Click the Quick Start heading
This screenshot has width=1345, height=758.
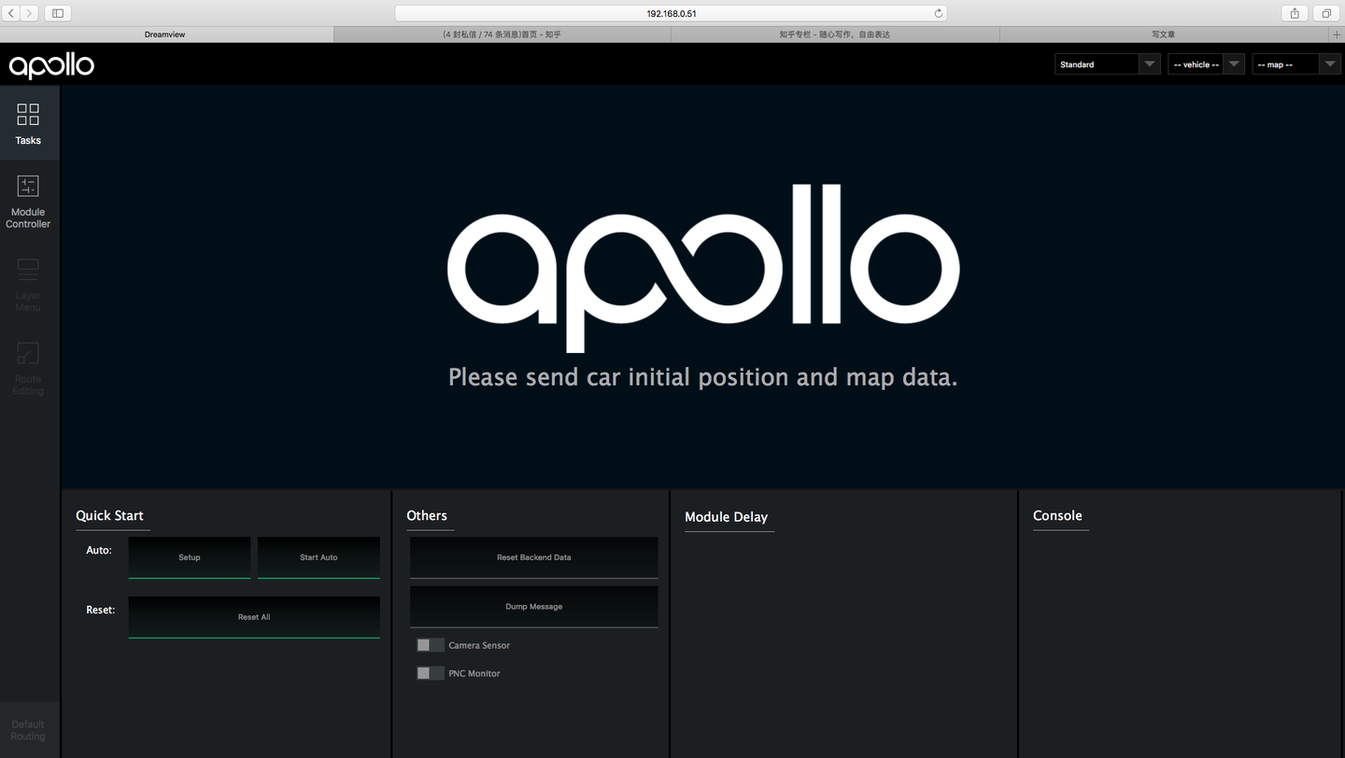point(109,515)
